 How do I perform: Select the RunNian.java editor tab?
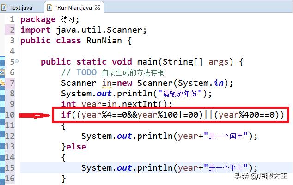click(x=73, y=8)
